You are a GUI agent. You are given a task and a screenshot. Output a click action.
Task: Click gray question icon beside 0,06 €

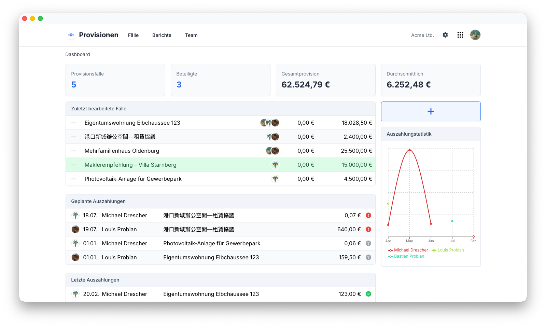pyautogui.click(x=368, y=243)
